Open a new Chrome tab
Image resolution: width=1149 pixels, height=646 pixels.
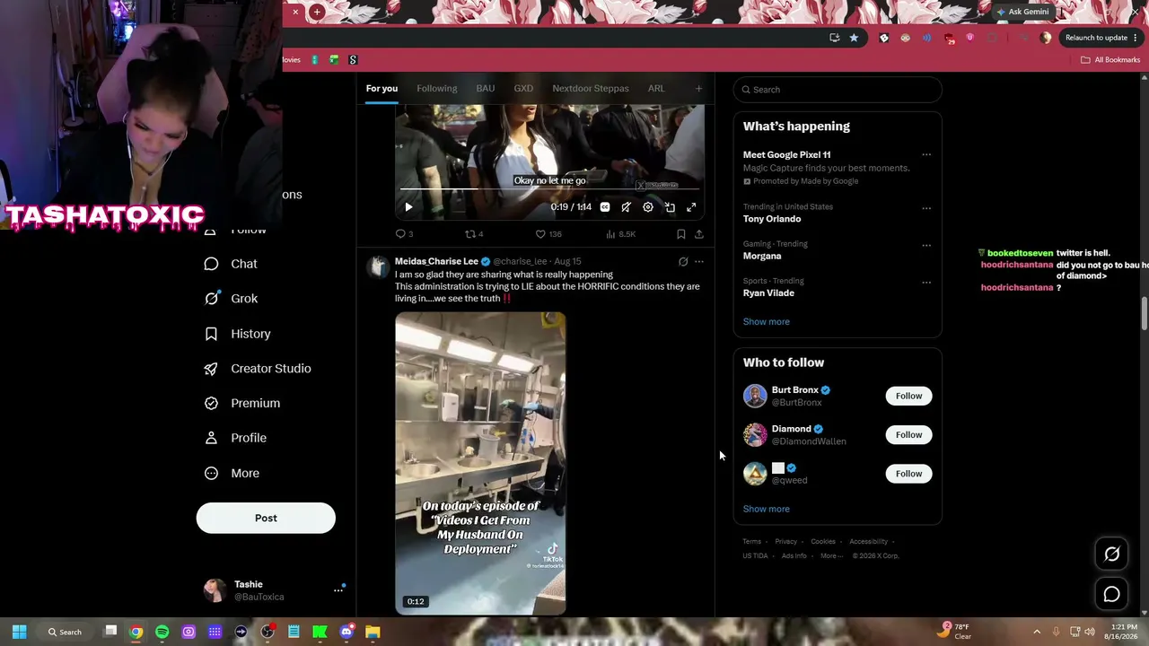click(x=317, y=12)
